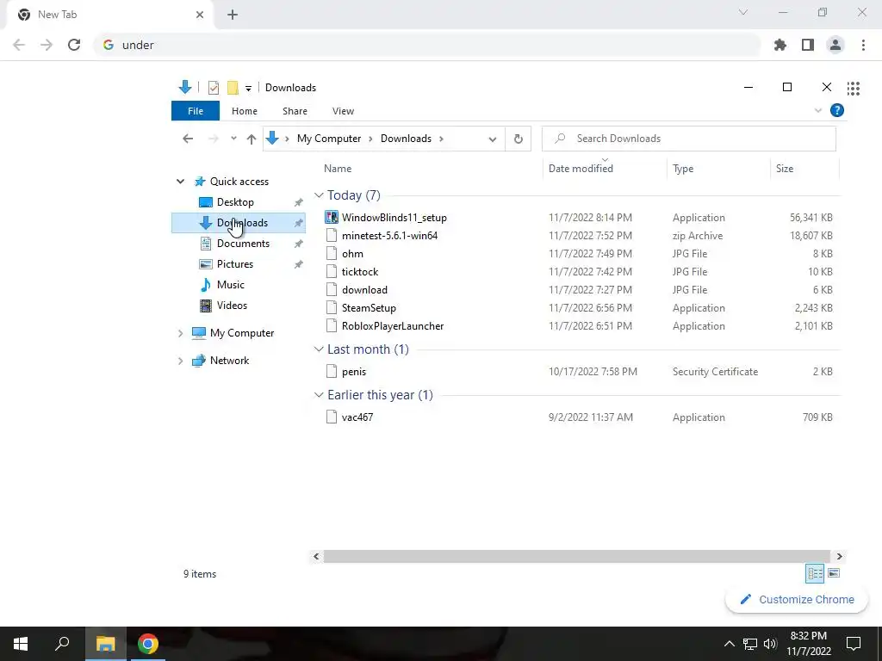Screen dimensions: 882x661
Task: Select the ticktock JPG file
Action: 360,271
